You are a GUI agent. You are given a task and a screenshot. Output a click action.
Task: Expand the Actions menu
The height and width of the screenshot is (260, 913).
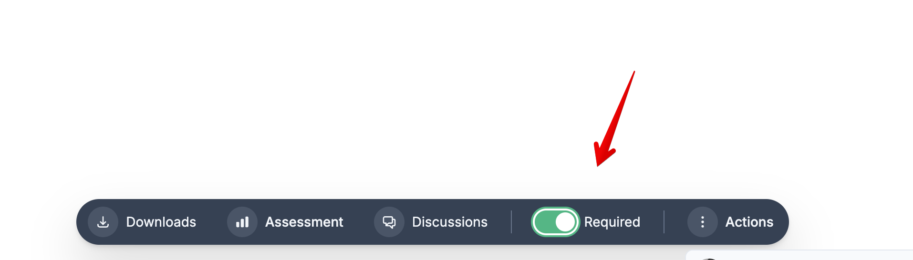tap(730, 222)
